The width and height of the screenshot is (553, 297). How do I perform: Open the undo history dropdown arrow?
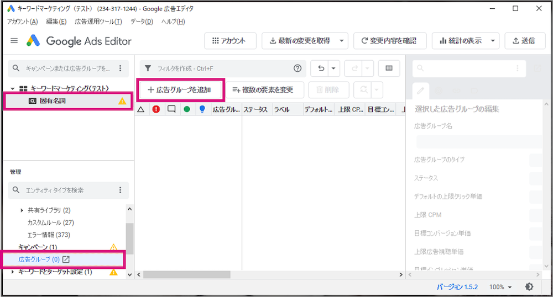click(x=333, y=68)
